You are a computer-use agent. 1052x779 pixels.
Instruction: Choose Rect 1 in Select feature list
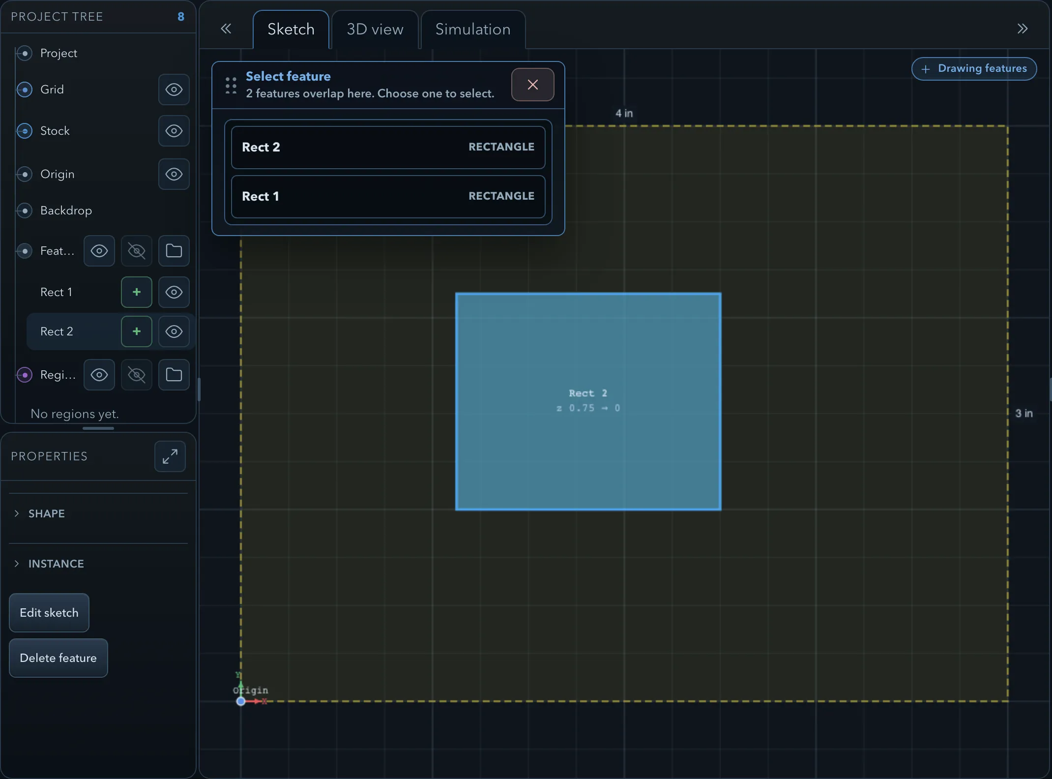[x=388, y=196]
